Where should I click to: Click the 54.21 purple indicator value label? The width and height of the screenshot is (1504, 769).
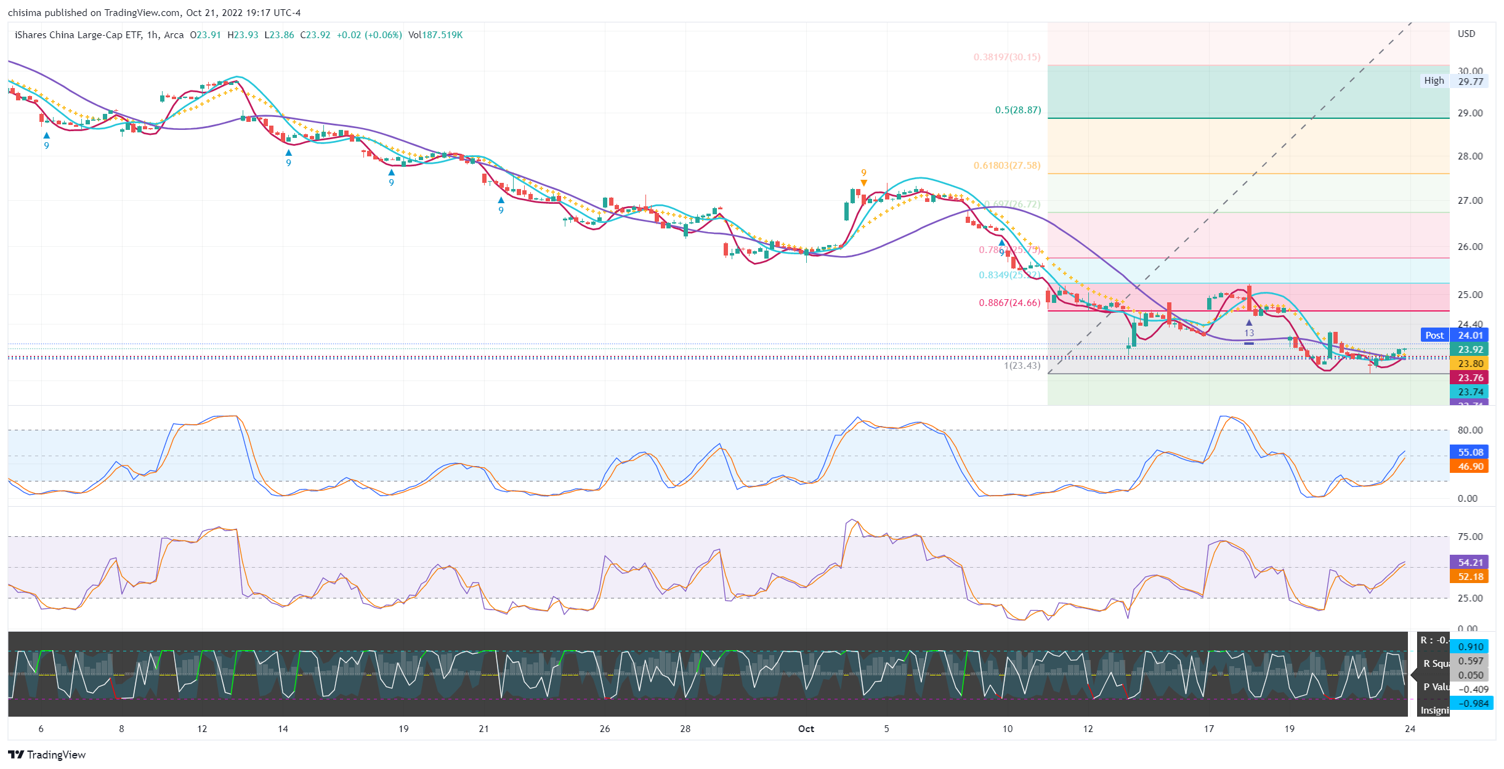(1470, 563)
